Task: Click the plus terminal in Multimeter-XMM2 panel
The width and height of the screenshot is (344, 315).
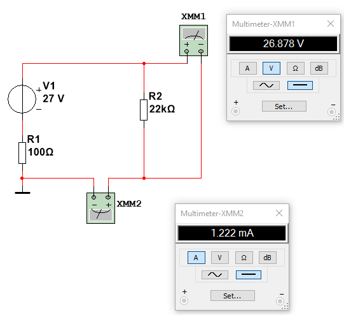Action: click(x=184, y=301)
